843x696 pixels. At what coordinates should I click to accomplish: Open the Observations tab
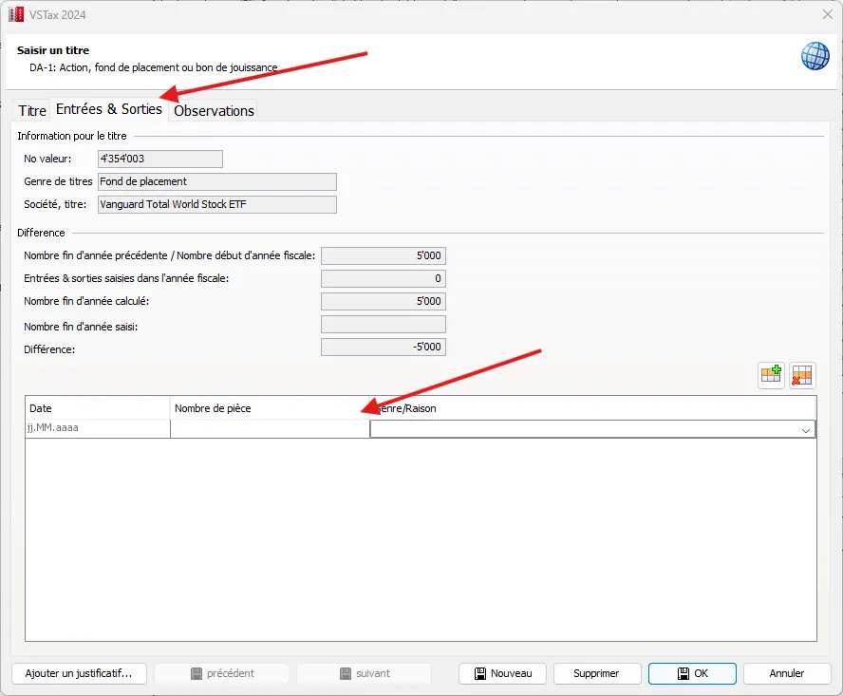pyautogui.click(x=214, y=111)
